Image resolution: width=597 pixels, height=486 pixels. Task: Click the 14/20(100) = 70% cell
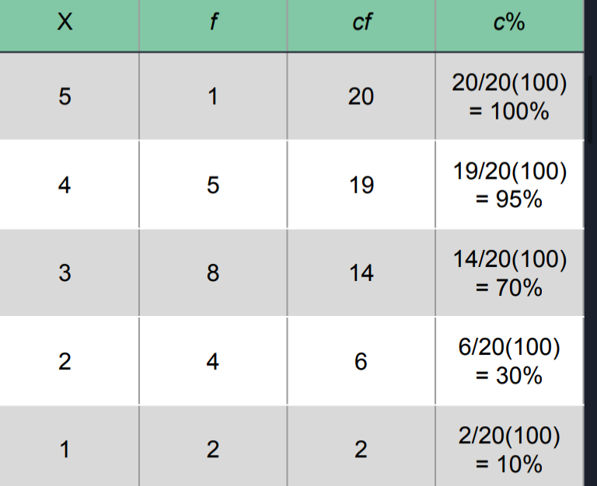pos(509,273)
